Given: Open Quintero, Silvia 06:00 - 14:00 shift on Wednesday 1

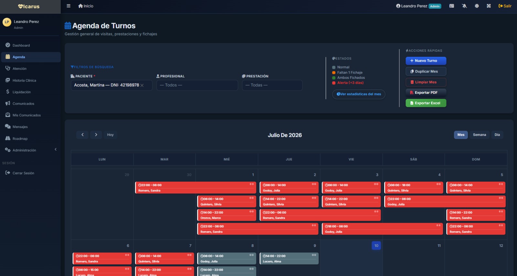Looking at the screenshot, I should click(227, 201).
